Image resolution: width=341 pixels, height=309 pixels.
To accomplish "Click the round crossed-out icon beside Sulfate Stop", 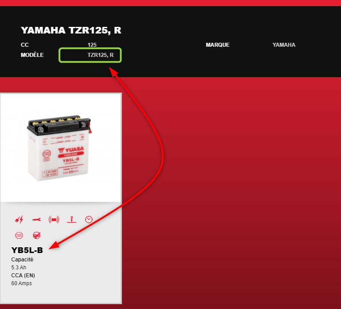I will pos(37,235).
